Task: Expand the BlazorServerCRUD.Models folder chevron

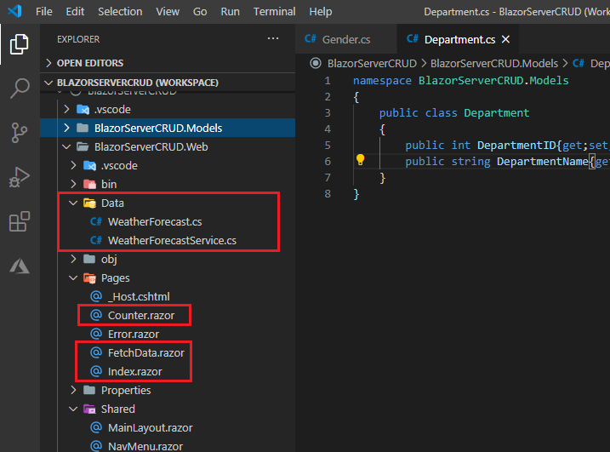Action: 66,128
